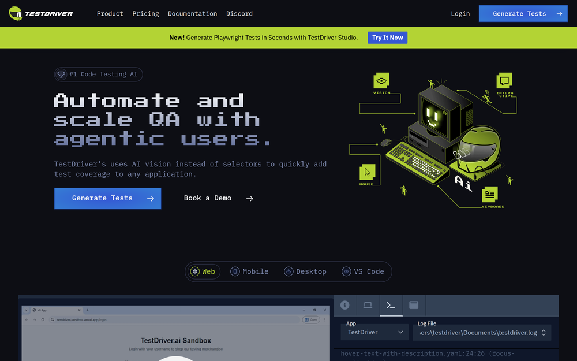Click the tab search chevron in sandbox browser
577x361 pixels.
(x=26, y=310)
